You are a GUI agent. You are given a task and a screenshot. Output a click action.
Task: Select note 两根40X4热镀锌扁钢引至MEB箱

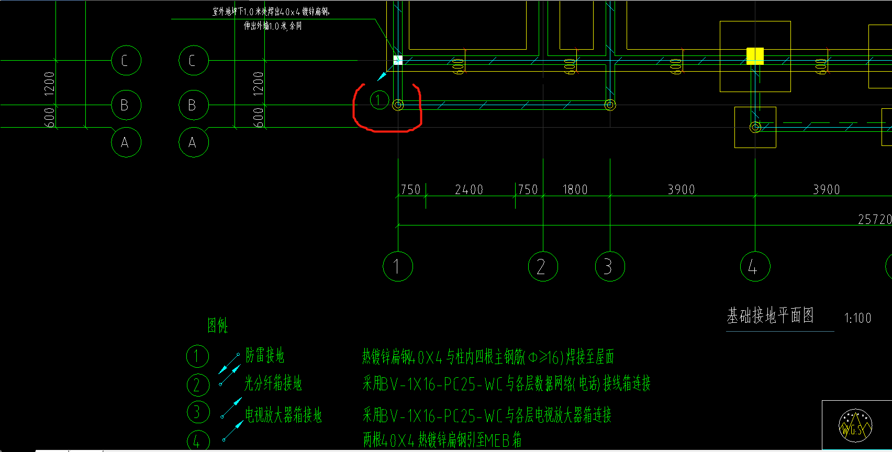pyautogui.click(x=442, y=440)
